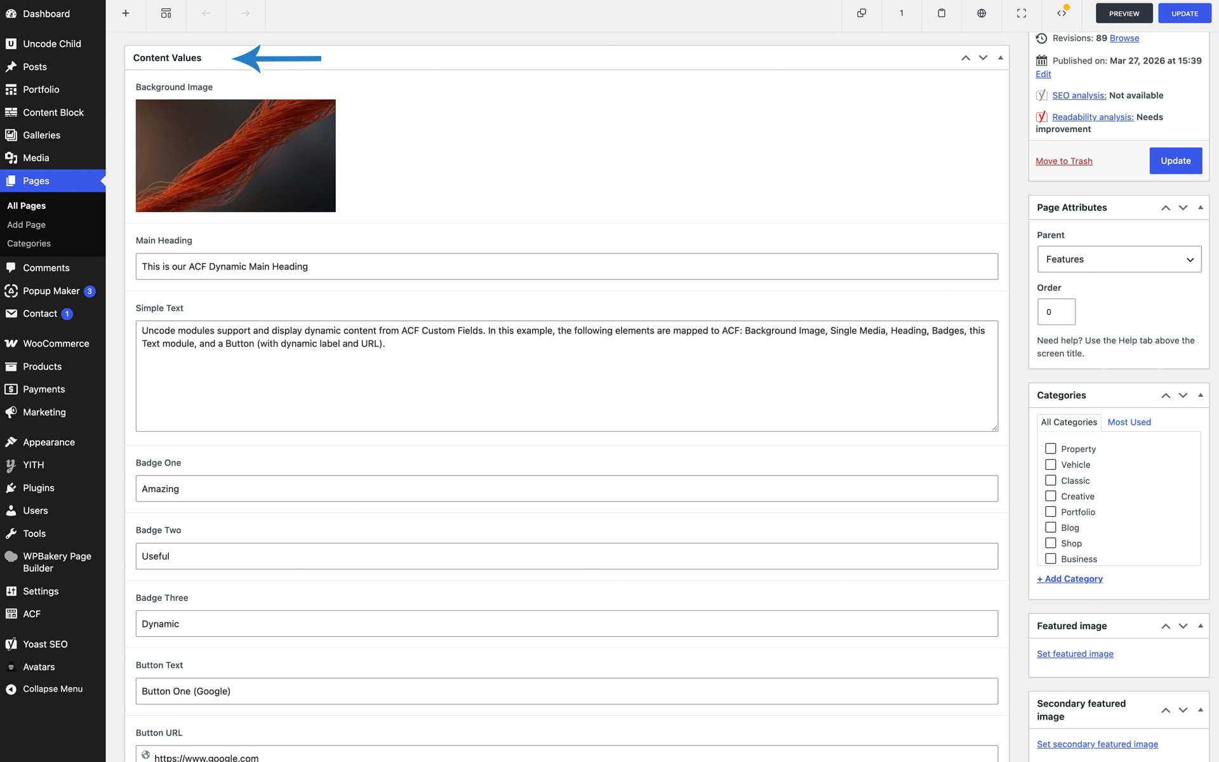Click the Payments icon in sidebar
1219x762 pixels.
(x=11, y=389)
